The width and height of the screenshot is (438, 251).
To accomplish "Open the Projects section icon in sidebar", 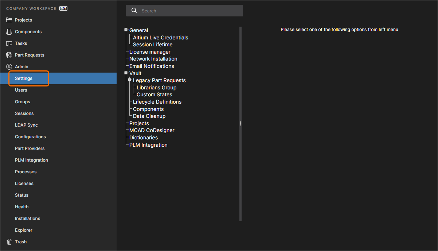I will click(9, 20).
